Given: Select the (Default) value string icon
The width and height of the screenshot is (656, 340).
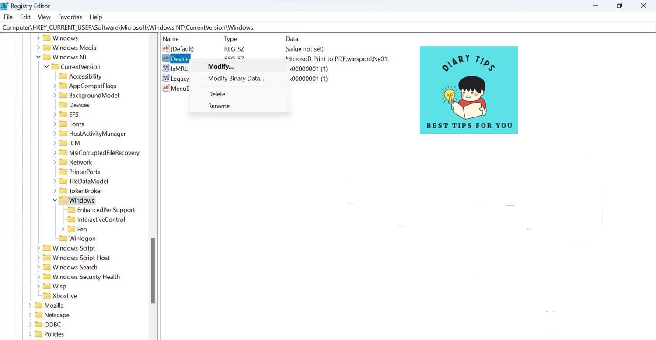Looking at the screenshot, I should pyautogui.click(x=166, y=49).
